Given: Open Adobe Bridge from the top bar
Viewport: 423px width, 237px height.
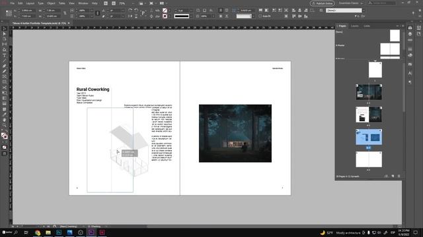Looking at the screenshot, I should click(x=106, y=3).
